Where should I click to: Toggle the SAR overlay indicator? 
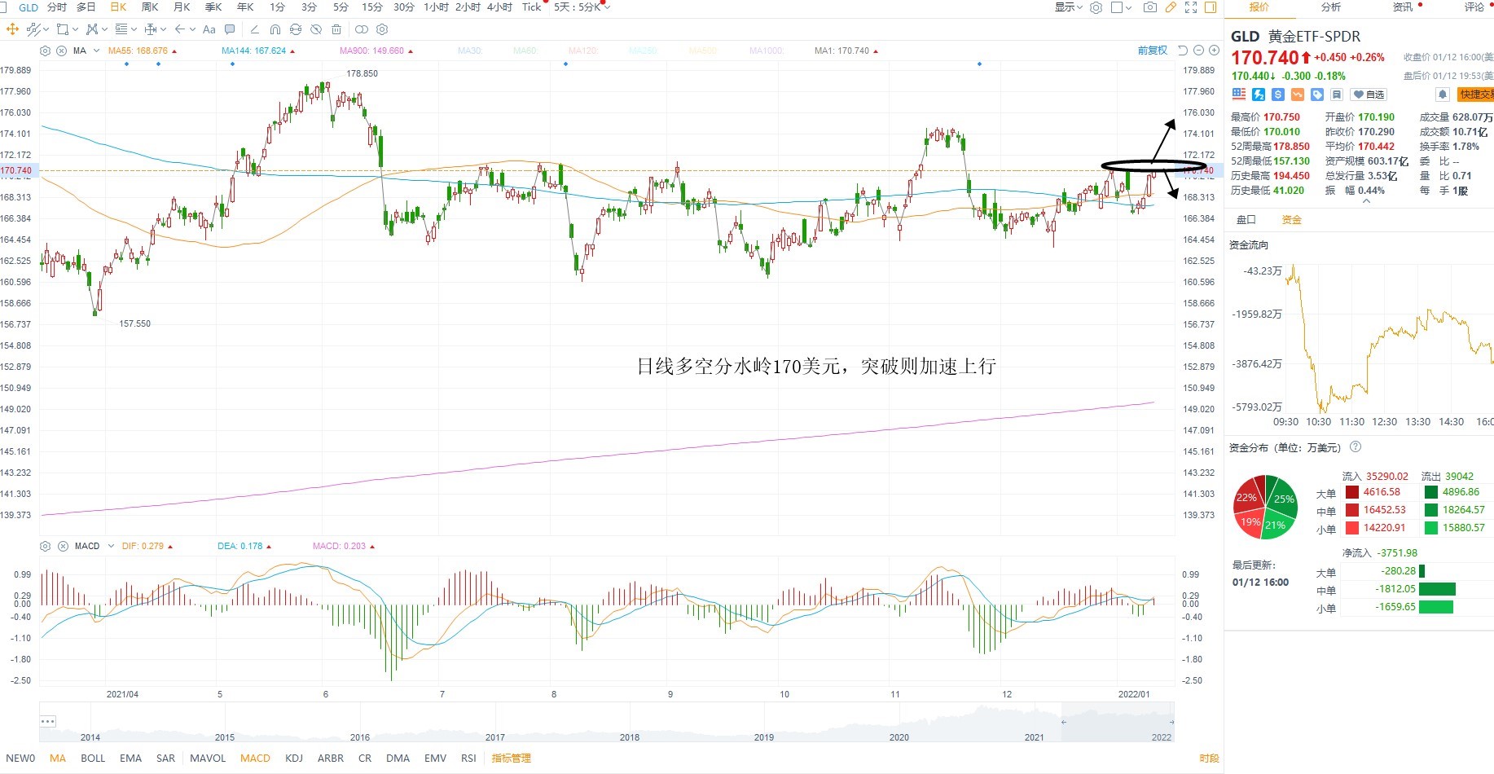coord(165,758)
